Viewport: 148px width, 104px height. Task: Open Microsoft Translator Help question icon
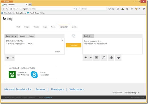pos(138,92)
